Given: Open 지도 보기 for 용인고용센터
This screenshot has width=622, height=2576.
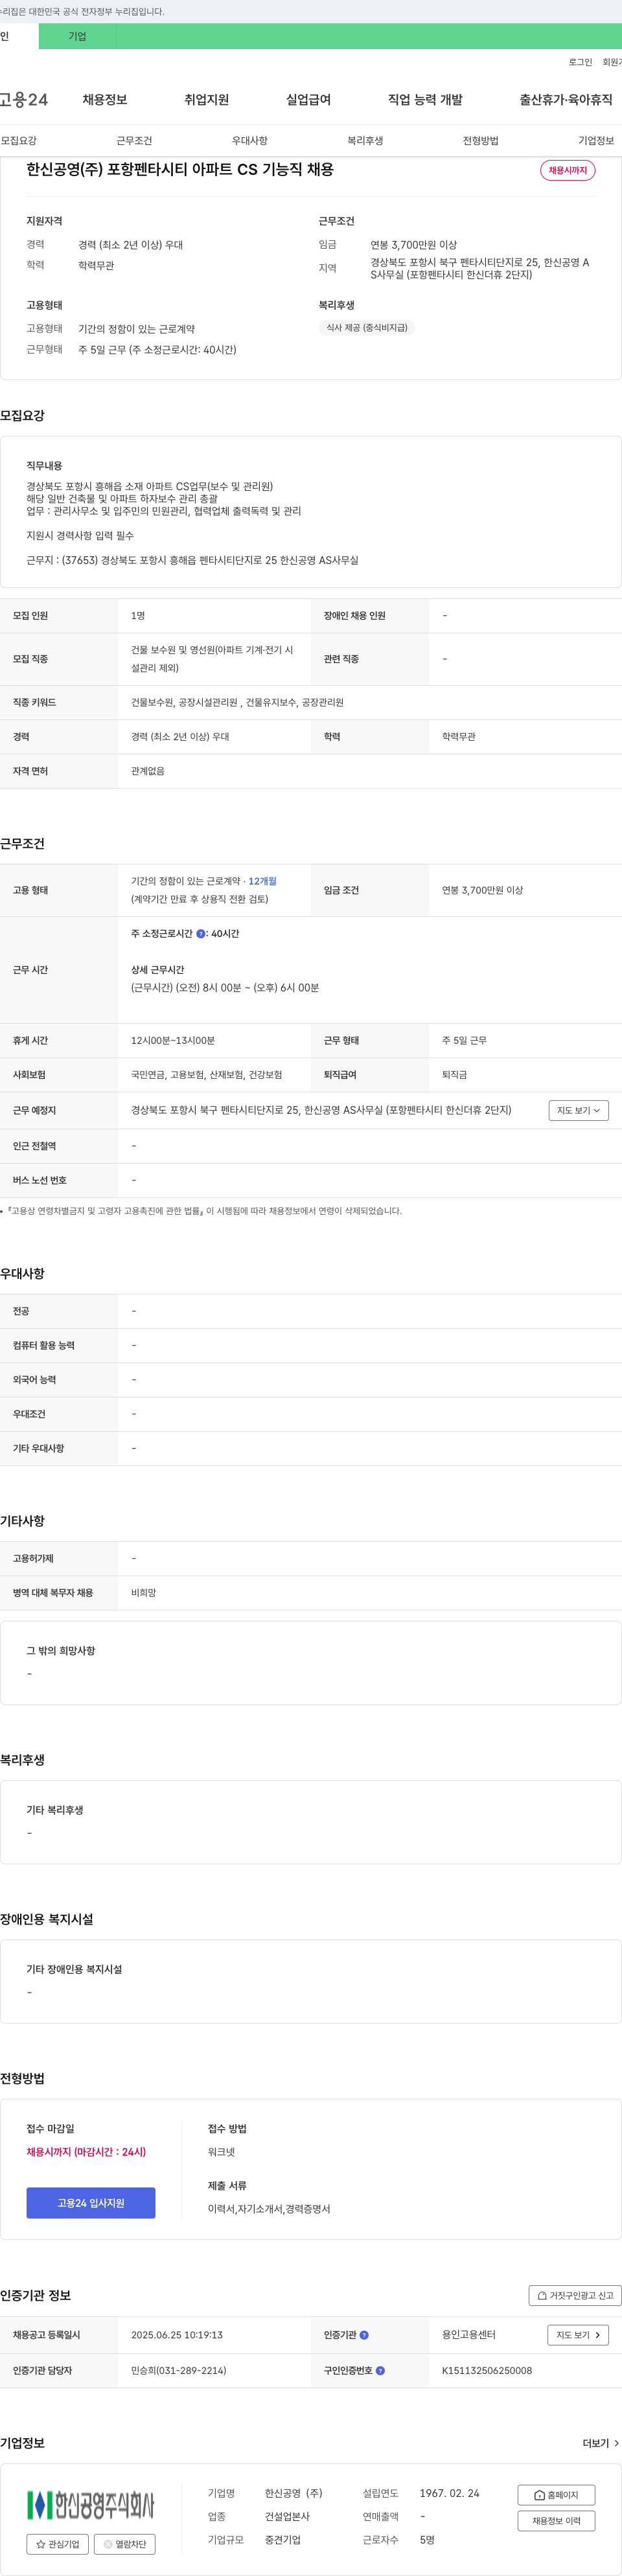Looking at the screenshot, I should click(578, 2335).
